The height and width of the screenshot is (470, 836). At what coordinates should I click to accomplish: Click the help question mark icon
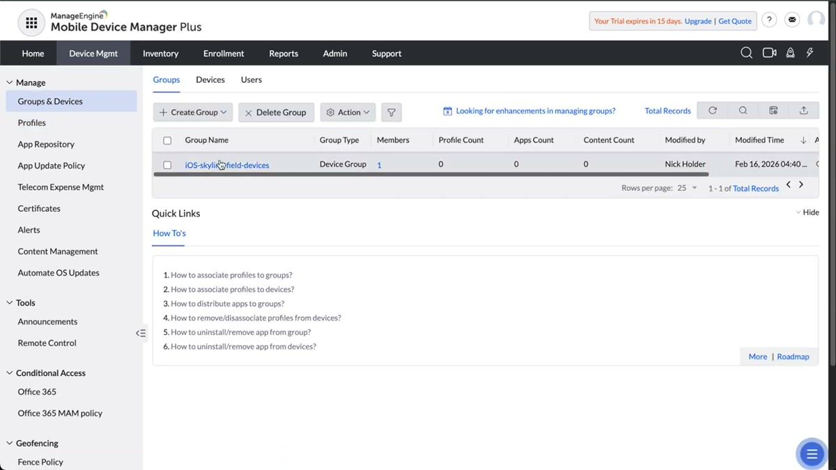(768, 19)
